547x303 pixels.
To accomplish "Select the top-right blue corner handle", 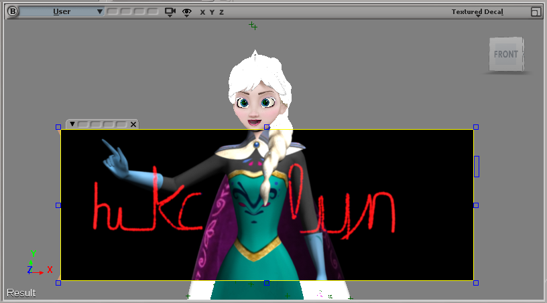I will 476,127.
